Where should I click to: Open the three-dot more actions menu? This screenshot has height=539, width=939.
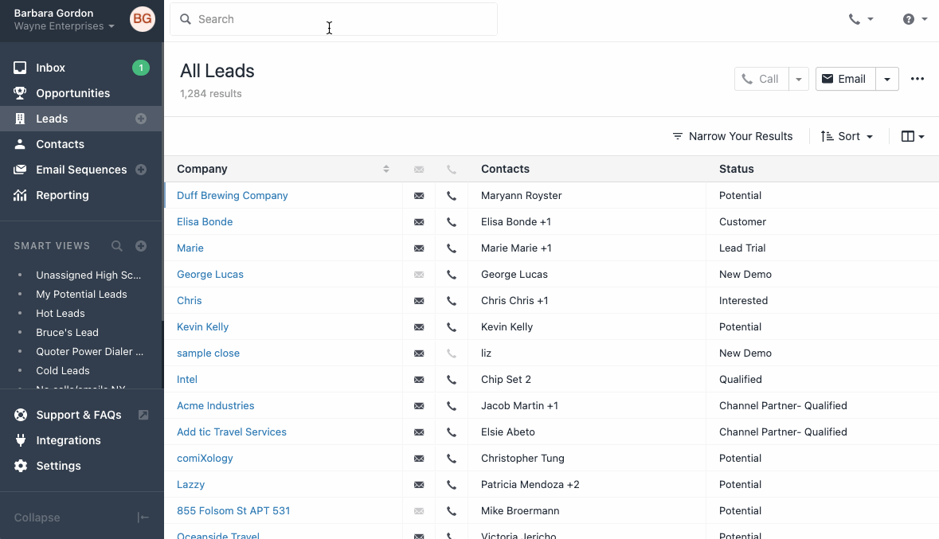(x=917, y=79)
